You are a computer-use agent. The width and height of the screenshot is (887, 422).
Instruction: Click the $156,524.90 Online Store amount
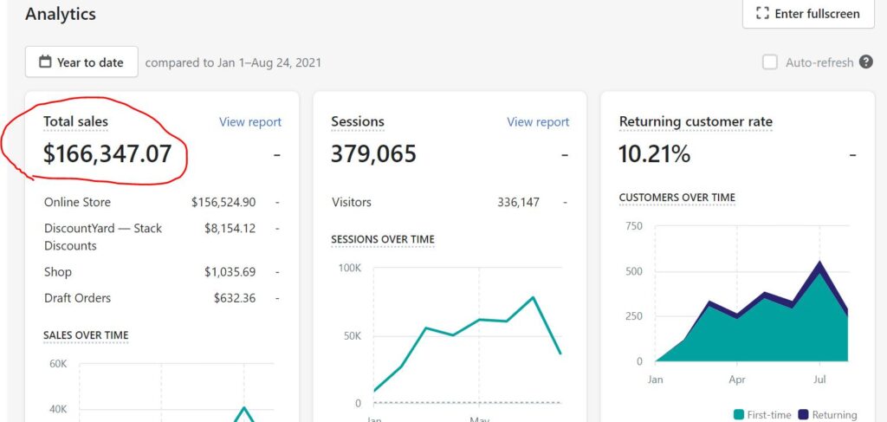point(223,203)
